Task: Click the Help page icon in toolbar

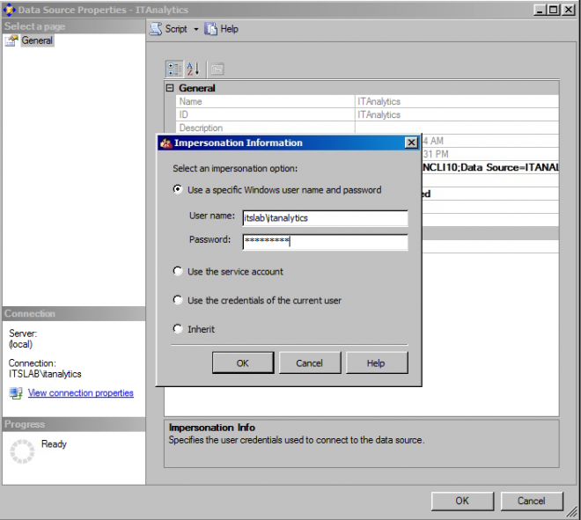Action: [x=210, y=29]
